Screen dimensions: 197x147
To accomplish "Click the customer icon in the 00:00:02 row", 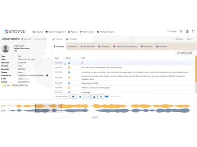I will pos(69,72).
